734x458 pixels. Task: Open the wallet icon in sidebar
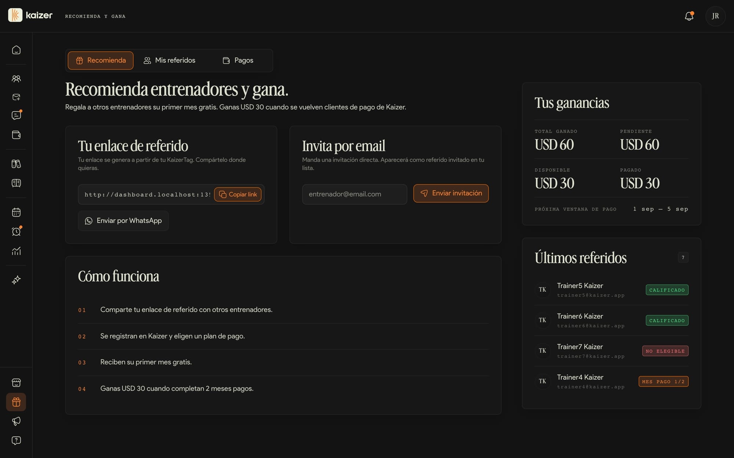tap(16, 135)
